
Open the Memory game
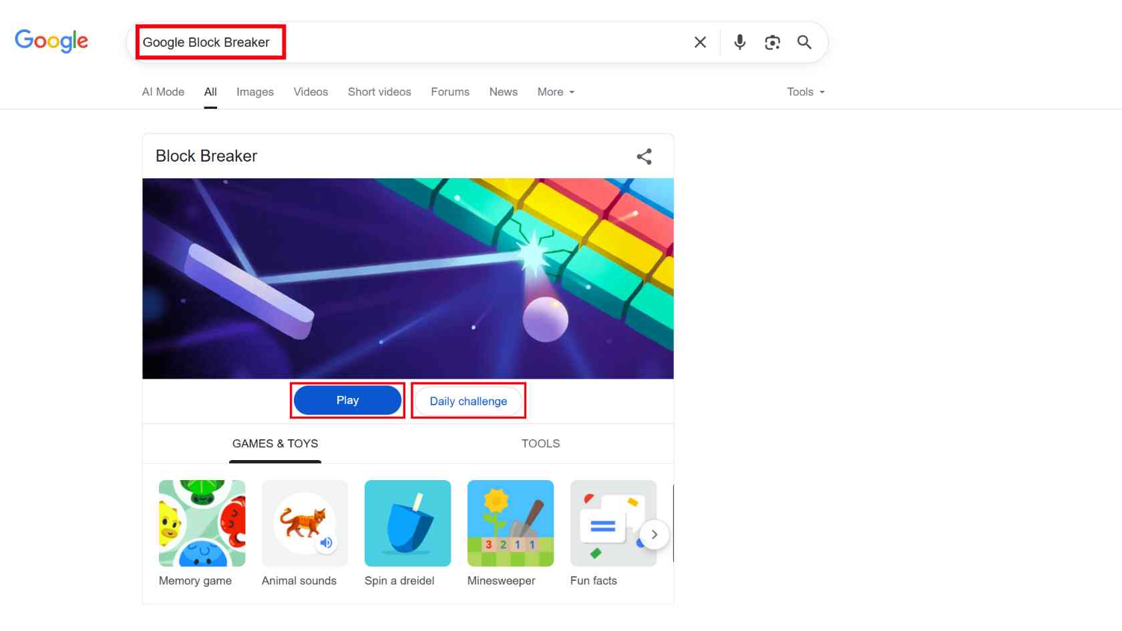(201, 523)
